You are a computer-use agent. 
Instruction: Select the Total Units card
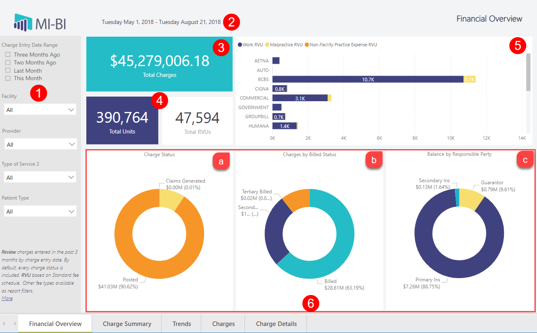pos(122,121)
